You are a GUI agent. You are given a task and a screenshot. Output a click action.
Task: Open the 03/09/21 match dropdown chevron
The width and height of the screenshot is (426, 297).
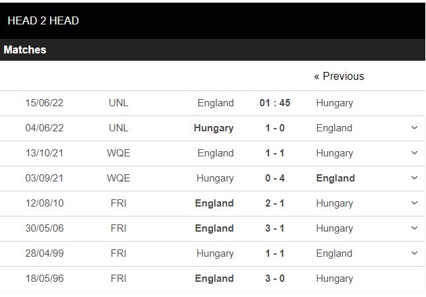pos(414,178)
